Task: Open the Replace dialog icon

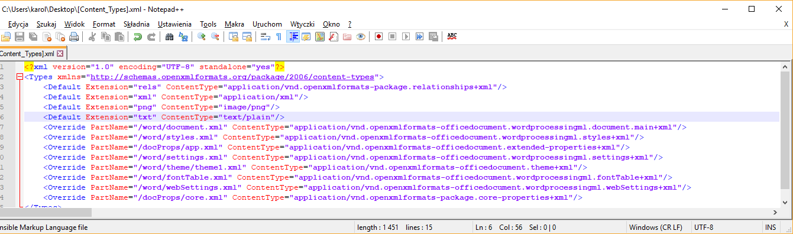Action: (x=183, y=37)
